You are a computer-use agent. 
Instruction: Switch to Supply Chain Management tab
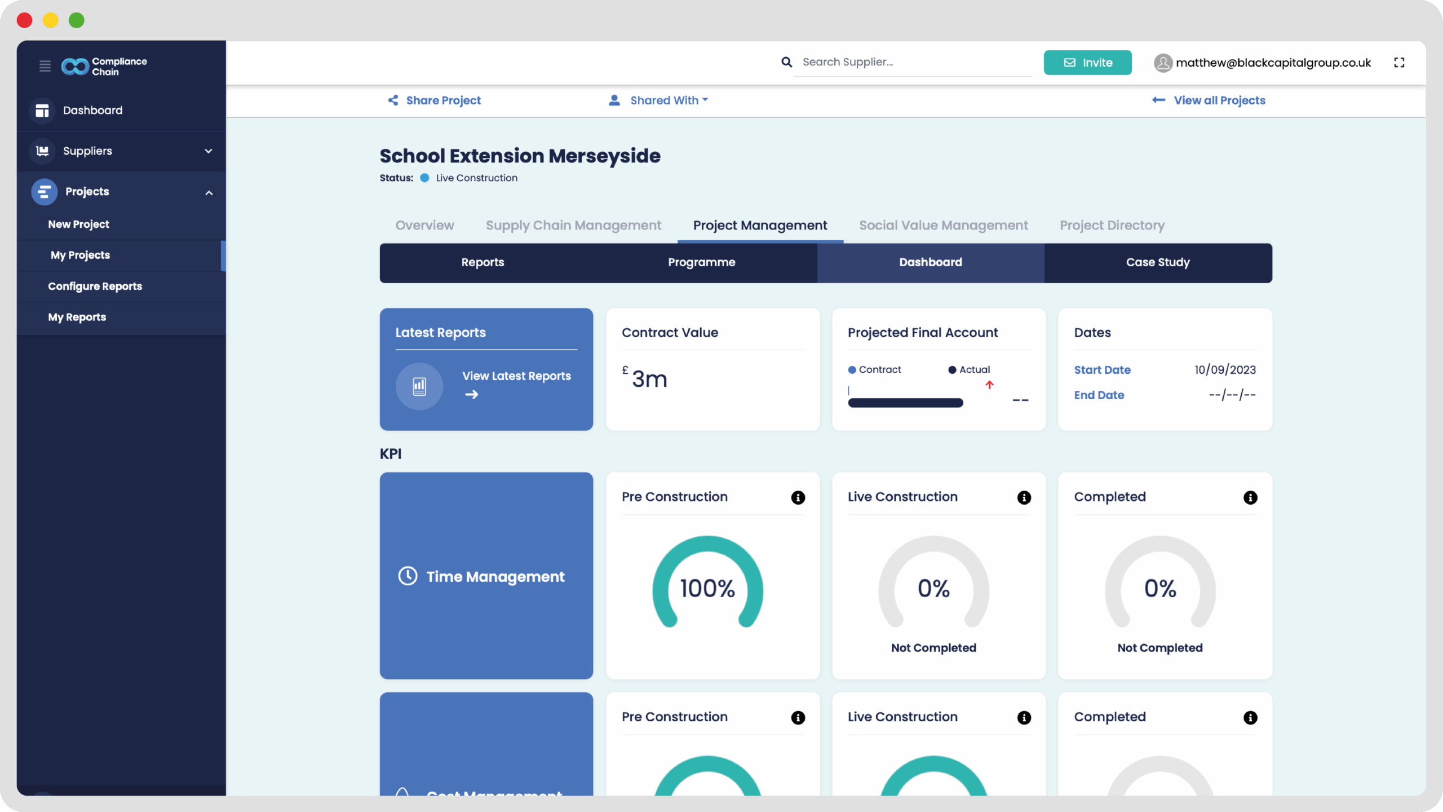(x=573, y=226)
